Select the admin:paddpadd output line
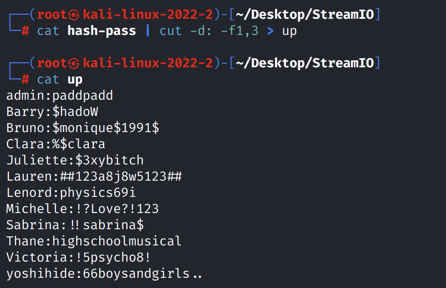 (x=60, y=95)
